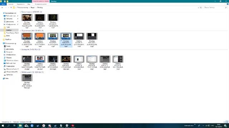The image size is (229, 128).
Task: Select second orange-screen video in Огромные group
Action: point(40,40)
